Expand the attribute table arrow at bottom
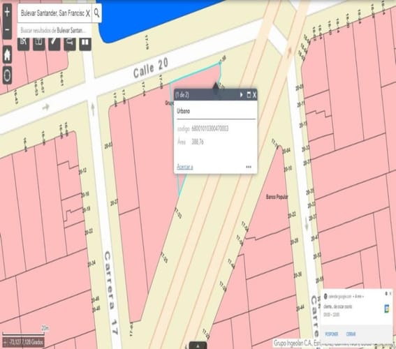396x349 pixels. click(x=198, y=346)
